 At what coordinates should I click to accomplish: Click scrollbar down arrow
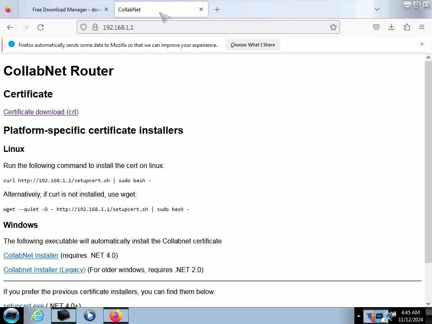[428, 304]
